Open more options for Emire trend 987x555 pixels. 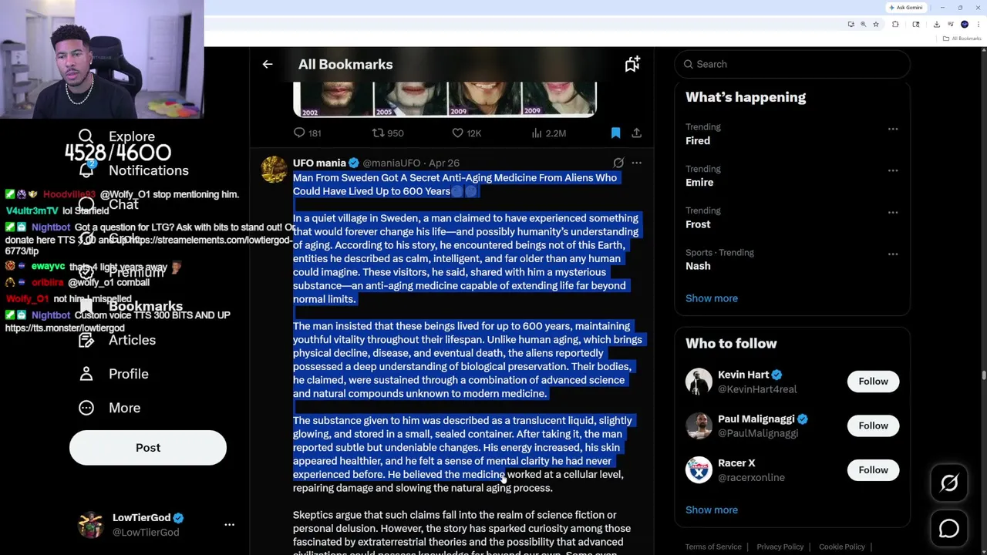[x=893, y=170]
